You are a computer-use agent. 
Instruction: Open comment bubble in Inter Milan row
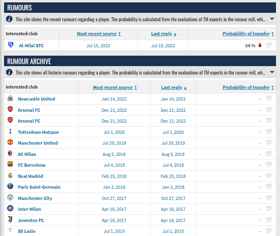coord(269,209)
